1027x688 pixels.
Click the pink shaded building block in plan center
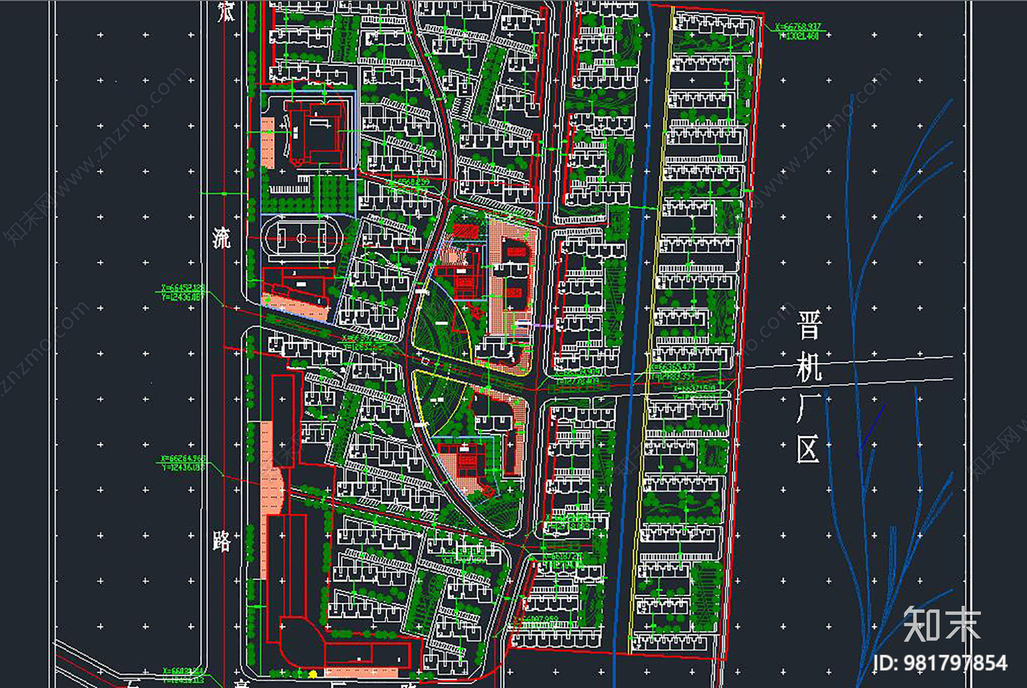(x=510, y=270)
